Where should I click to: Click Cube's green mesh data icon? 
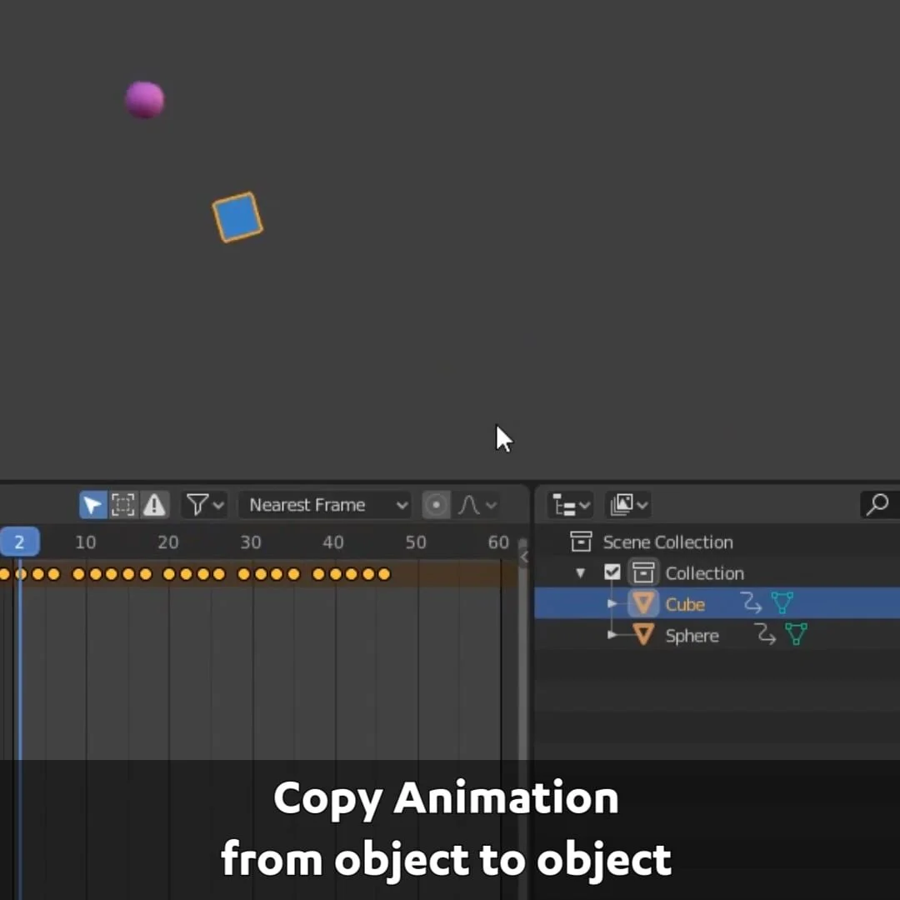(x=782, y=603)
